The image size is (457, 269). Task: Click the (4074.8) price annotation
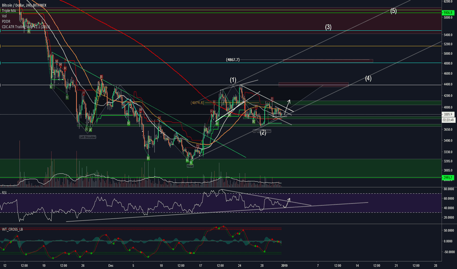197,103
